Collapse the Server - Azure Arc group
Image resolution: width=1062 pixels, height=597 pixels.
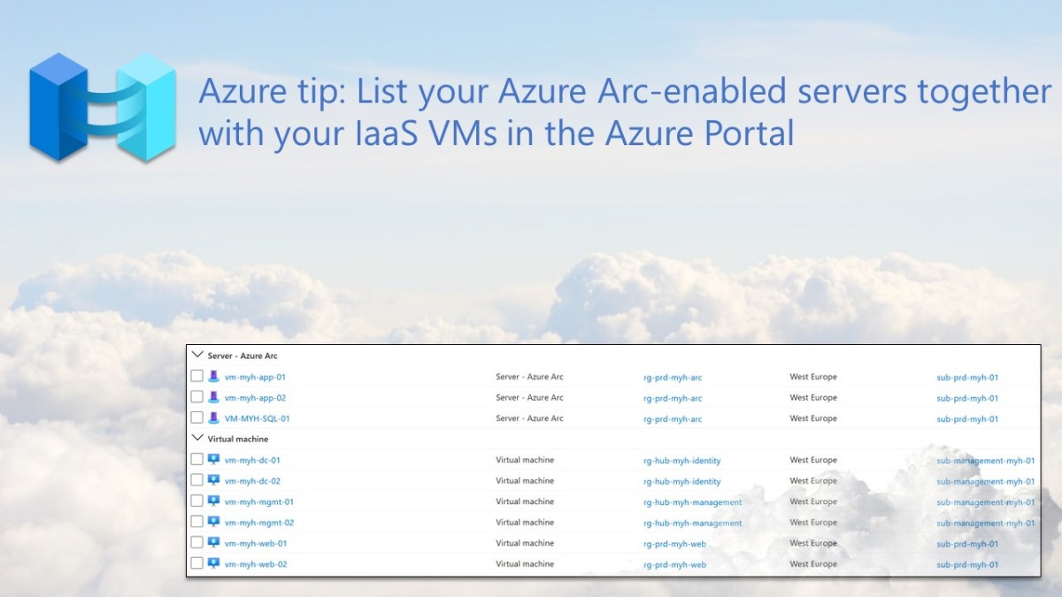[197, 355]
